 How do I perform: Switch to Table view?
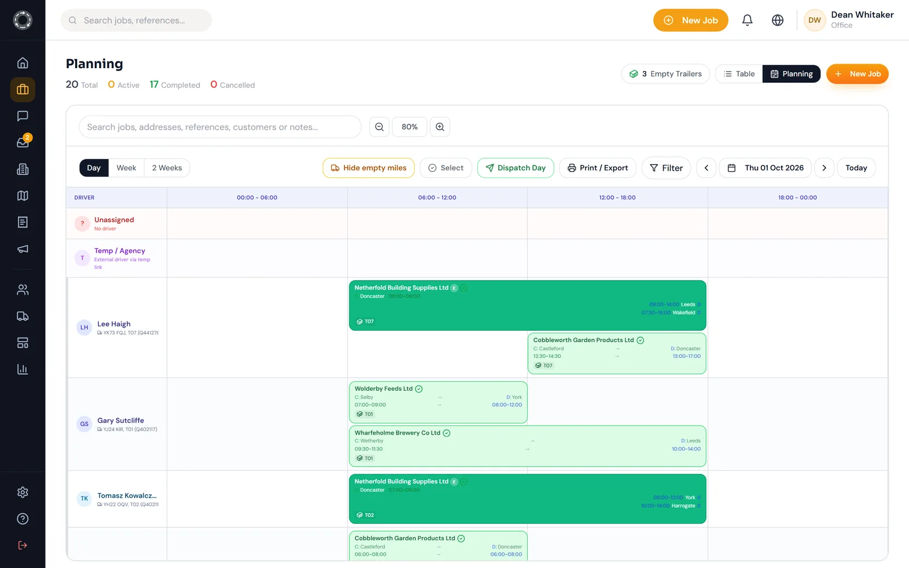(x=739, y=74)
